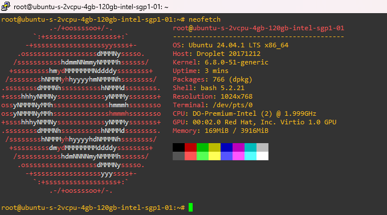Click the dashed separator under hostname

click(x=258, y=36)
